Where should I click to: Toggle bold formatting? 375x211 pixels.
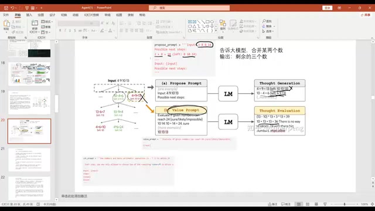tap(60, 30)
